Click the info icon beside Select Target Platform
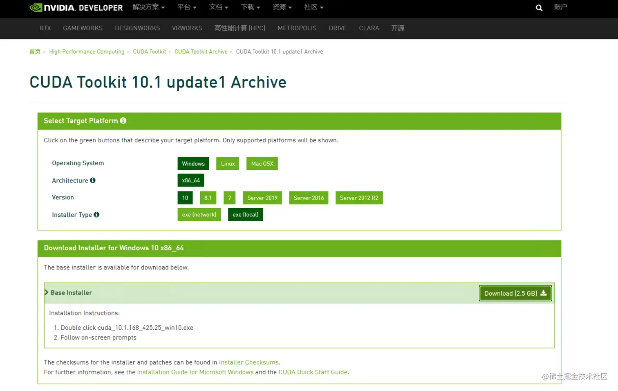618x391 pixels. coord(123,121)
